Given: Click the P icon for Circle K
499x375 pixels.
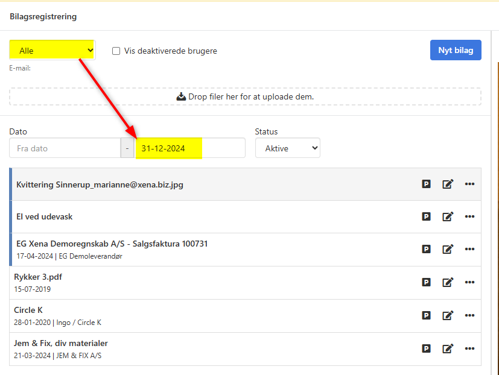Looking at the screenshot, I should (426, 315).
